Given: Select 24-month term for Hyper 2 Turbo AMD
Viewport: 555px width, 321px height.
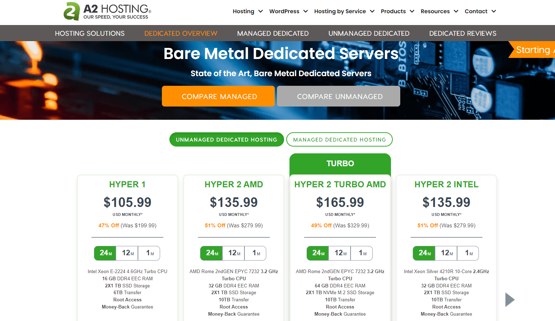Looking at the screenshot, I should pyautogui.click(x=318, y=253).
